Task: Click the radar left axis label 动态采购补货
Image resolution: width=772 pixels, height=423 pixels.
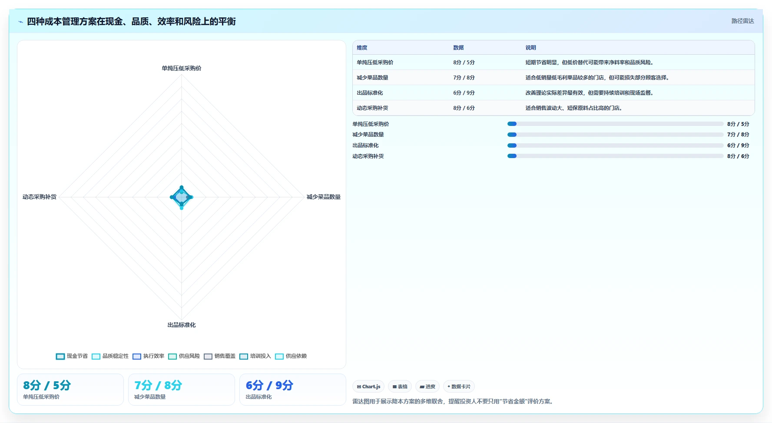Action: tap(40, 197)
